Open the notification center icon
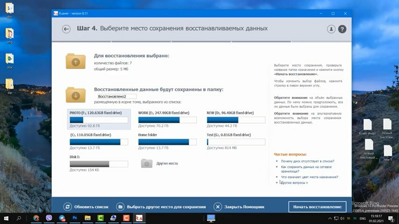399x224 pixels. [x=391, y=218]
